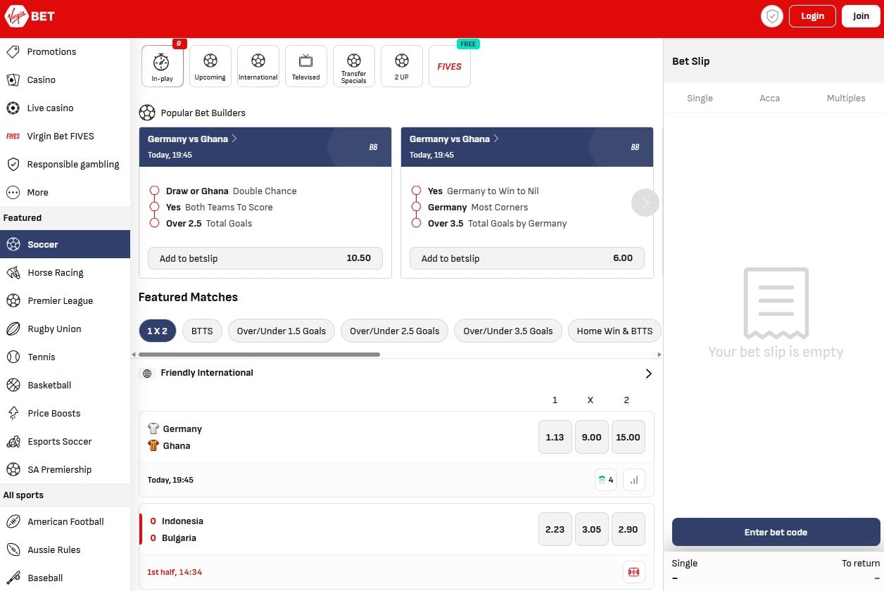Add 10.50 bet builder to betslip

coord(265,258)
